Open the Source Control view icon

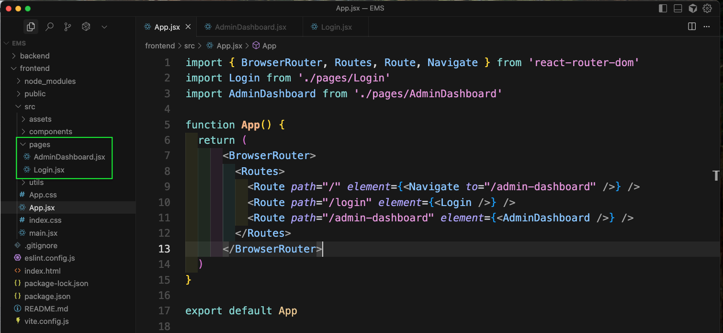68,27
